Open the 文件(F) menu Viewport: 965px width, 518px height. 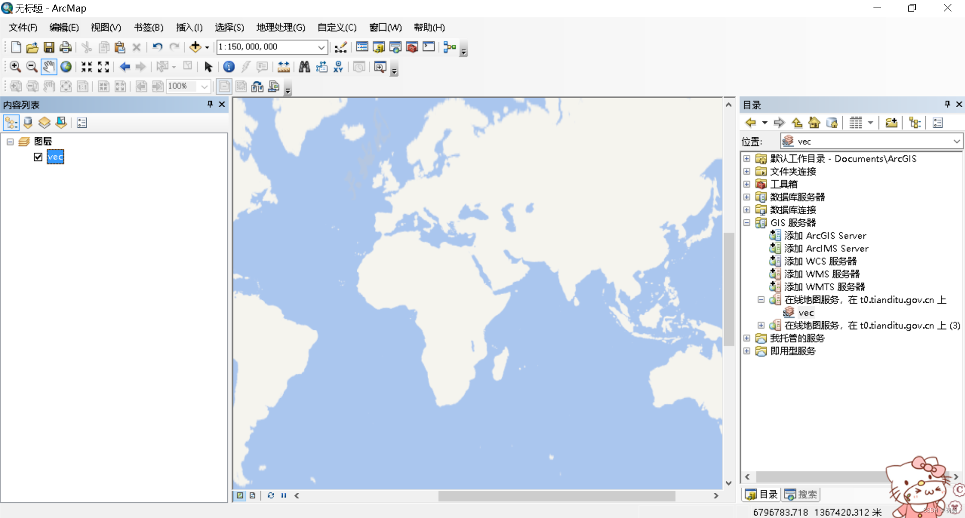tap(22, 27)
